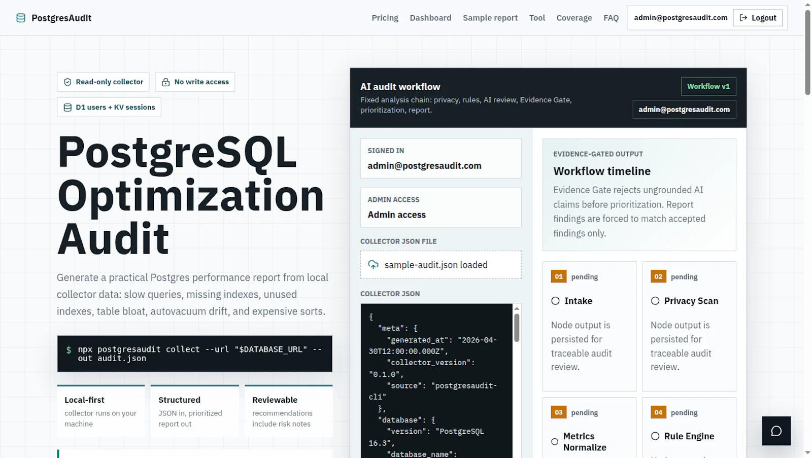The width and height of the screenshot is (812, 458).
Task: Click the Rule Engine step title
Action: (x=689, y=436)
